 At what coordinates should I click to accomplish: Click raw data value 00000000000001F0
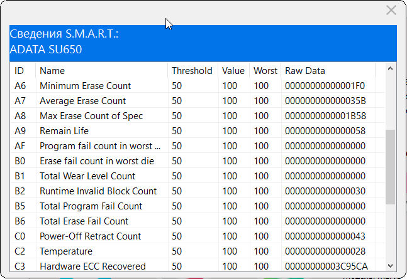tap(325, 86)
